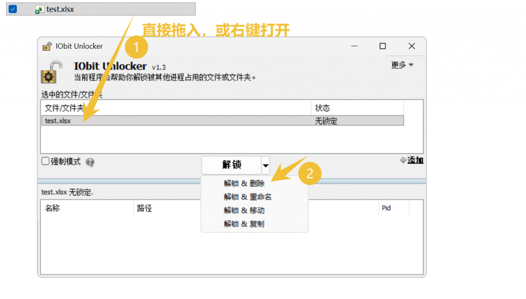Click the 添加 link

(415, 161)
